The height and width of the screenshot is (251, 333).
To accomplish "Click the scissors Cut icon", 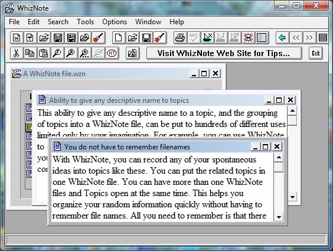I will coord(17,53).
